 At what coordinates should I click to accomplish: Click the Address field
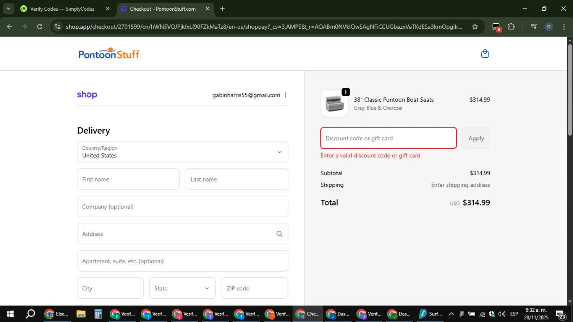(183, 234)
